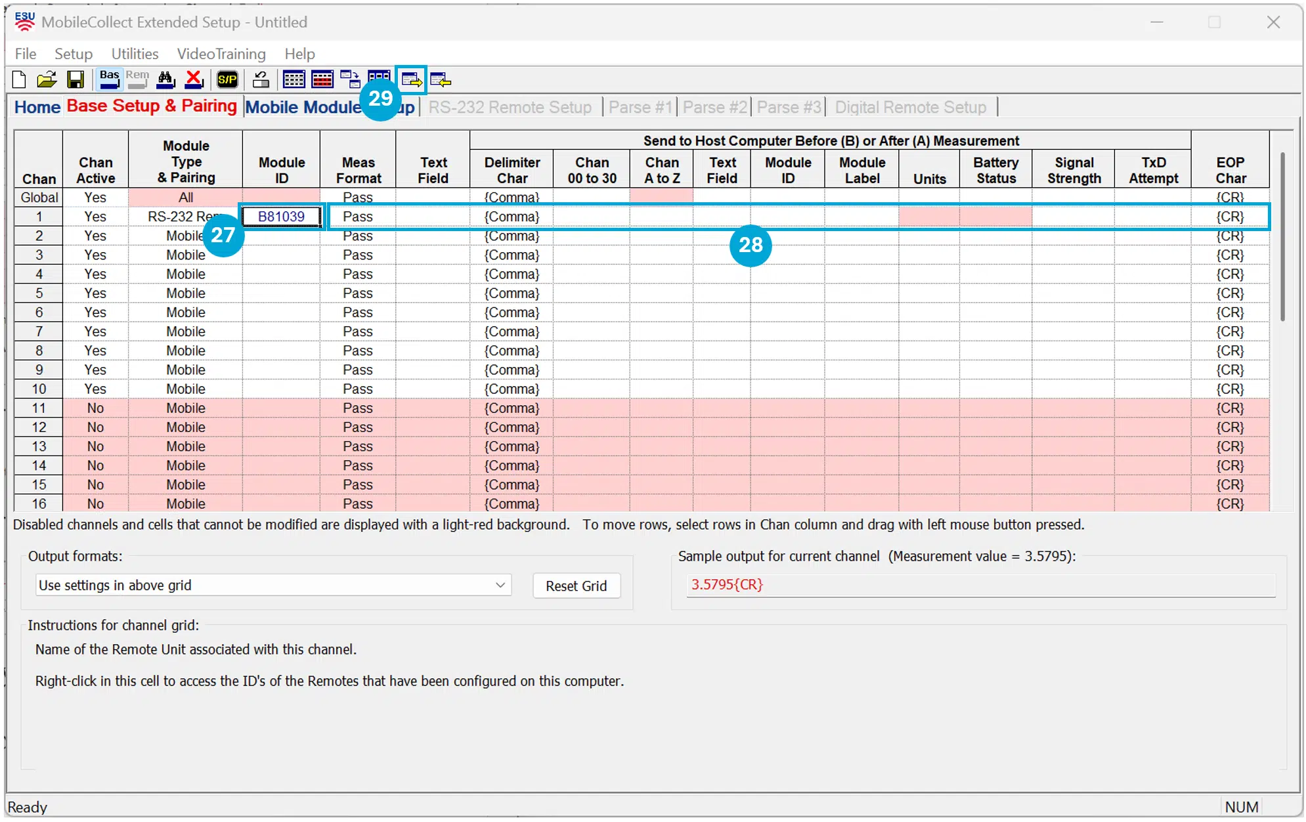Select row header for channel 16
This screenshot has height=822, width=1306.
click(39, 504)
